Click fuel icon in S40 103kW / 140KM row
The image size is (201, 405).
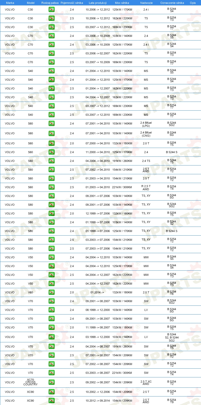(51, 71)
